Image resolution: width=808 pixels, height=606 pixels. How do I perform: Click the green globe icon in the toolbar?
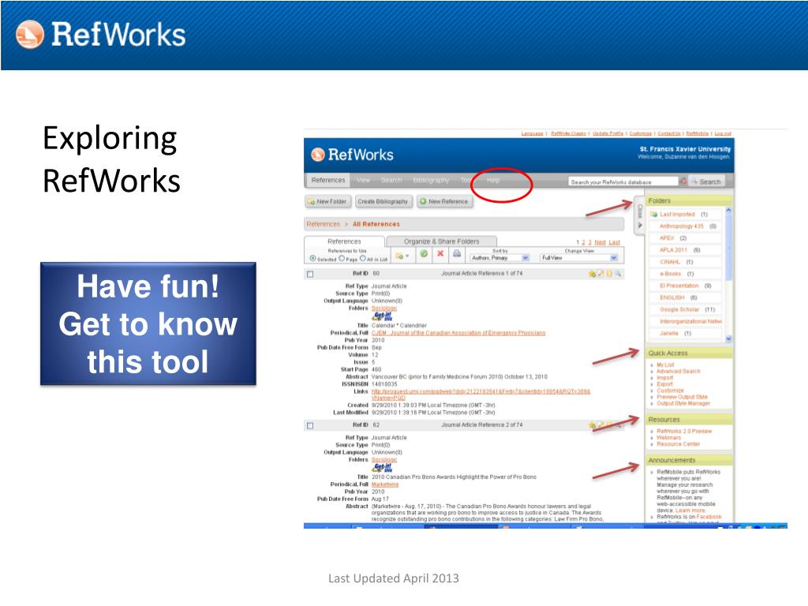pos(424,253)
